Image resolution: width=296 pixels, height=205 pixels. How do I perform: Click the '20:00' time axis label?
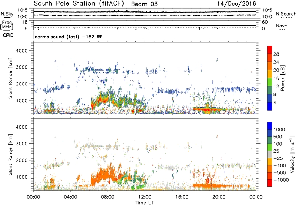click(x=219, y=197)
